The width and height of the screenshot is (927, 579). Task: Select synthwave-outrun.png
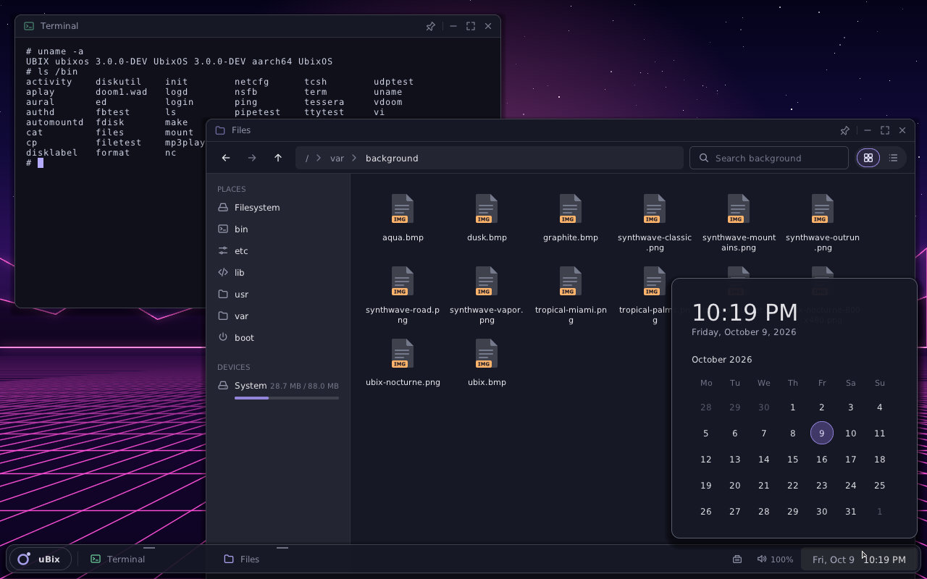823,223
